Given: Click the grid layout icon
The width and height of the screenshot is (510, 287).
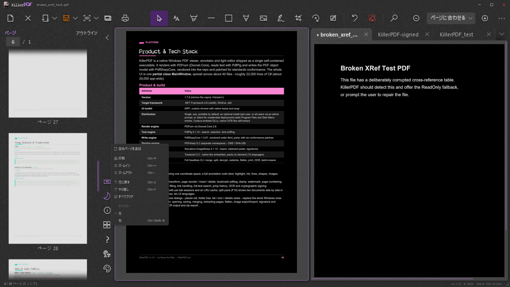Looking at the screenshot, I should [x=107, y=225].
